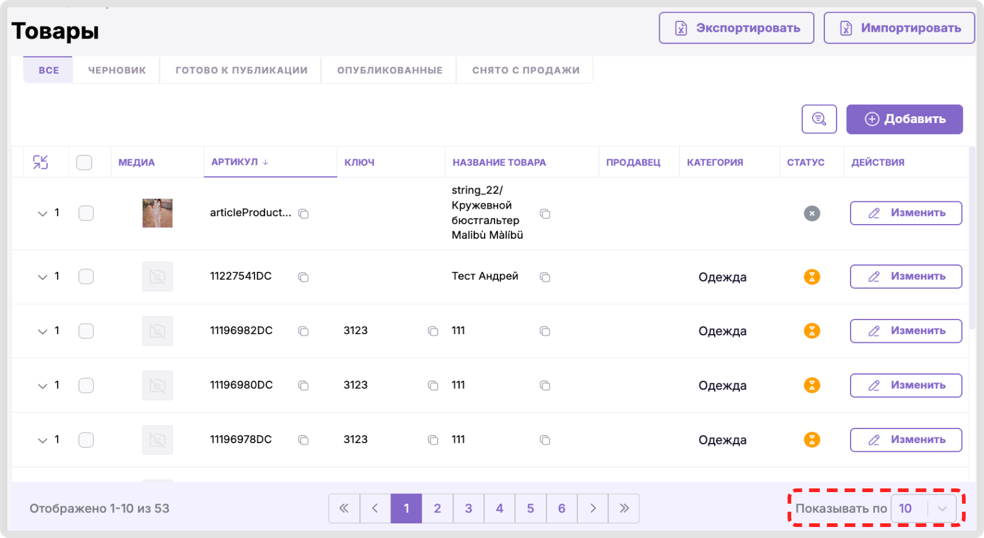Open the Опубликованные tab
The height and width of the screenshot is (538, 984).
coord(390,70)
